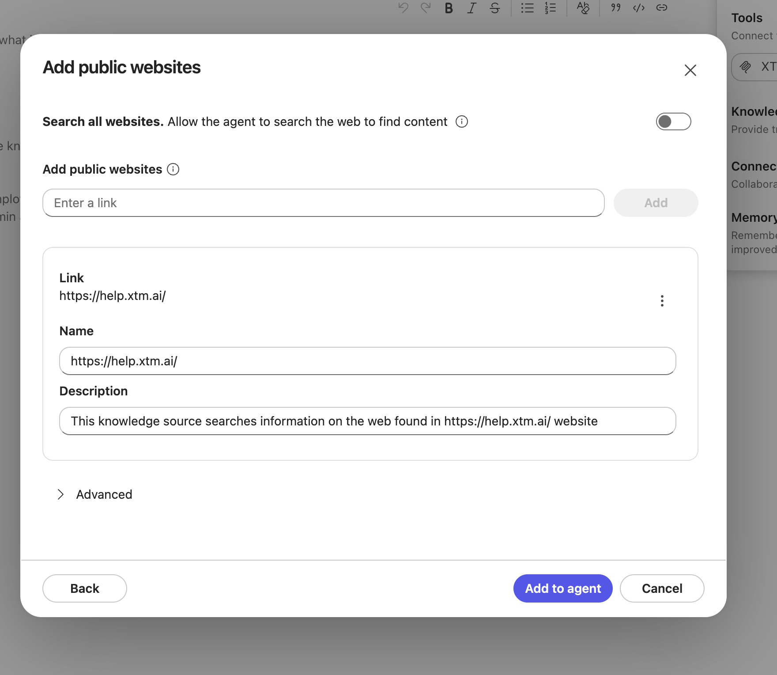Screen dimensions: 777x675
Task: Click the clear formatting icon
Action: 583,8
